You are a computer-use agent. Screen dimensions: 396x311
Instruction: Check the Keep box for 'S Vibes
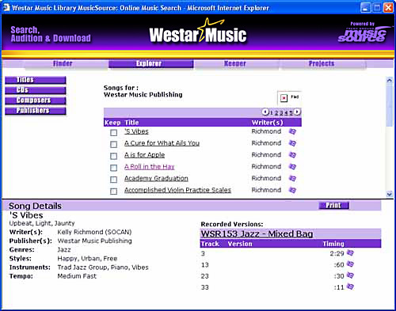113,133
